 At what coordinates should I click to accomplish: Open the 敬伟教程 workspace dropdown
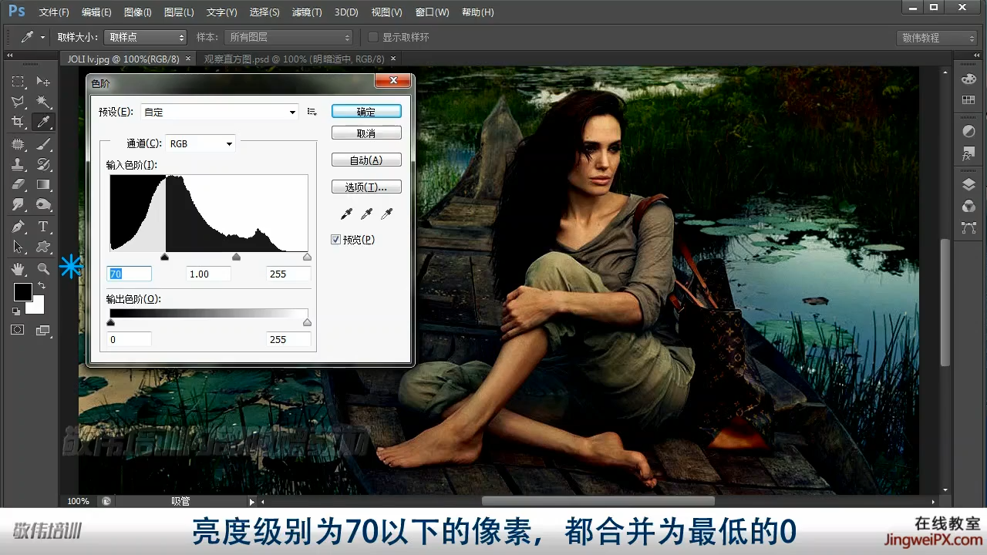coord(938,38)
